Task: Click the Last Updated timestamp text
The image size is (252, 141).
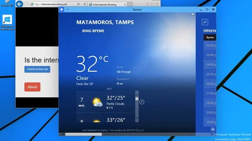Action: pos(113,130)
